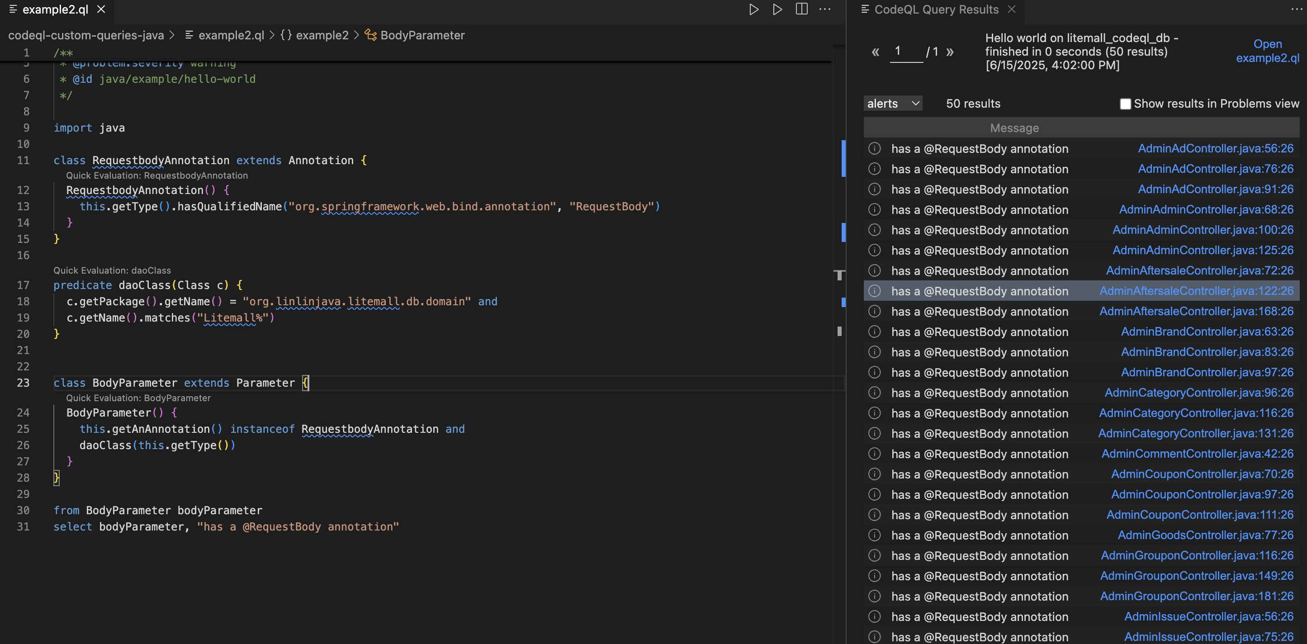This screenshot has height=644, width=1307.
Task: Close CodeQL Query Results tab
Action: (1011, 9)
